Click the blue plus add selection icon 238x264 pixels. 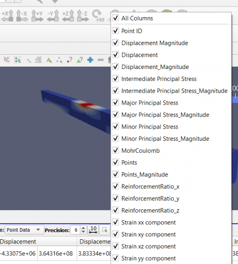(90, 60)
